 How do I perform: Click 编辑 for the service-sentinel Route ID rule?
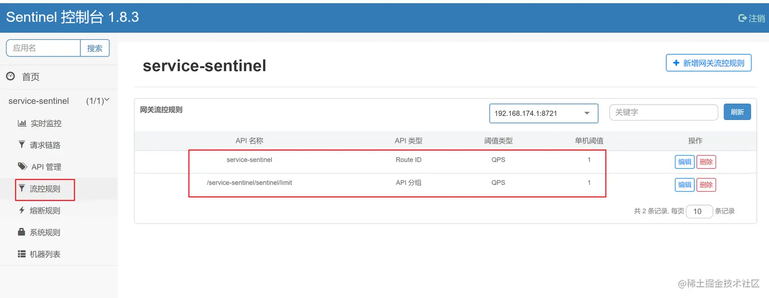coord(685,162)
